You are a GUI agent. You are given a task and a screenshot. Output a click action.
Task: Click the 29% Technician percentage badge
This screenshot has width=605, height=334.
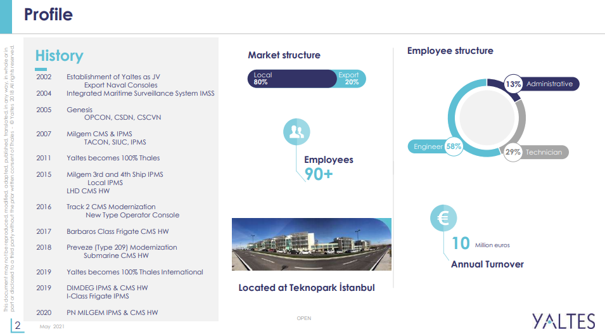[x=513, y=152]
